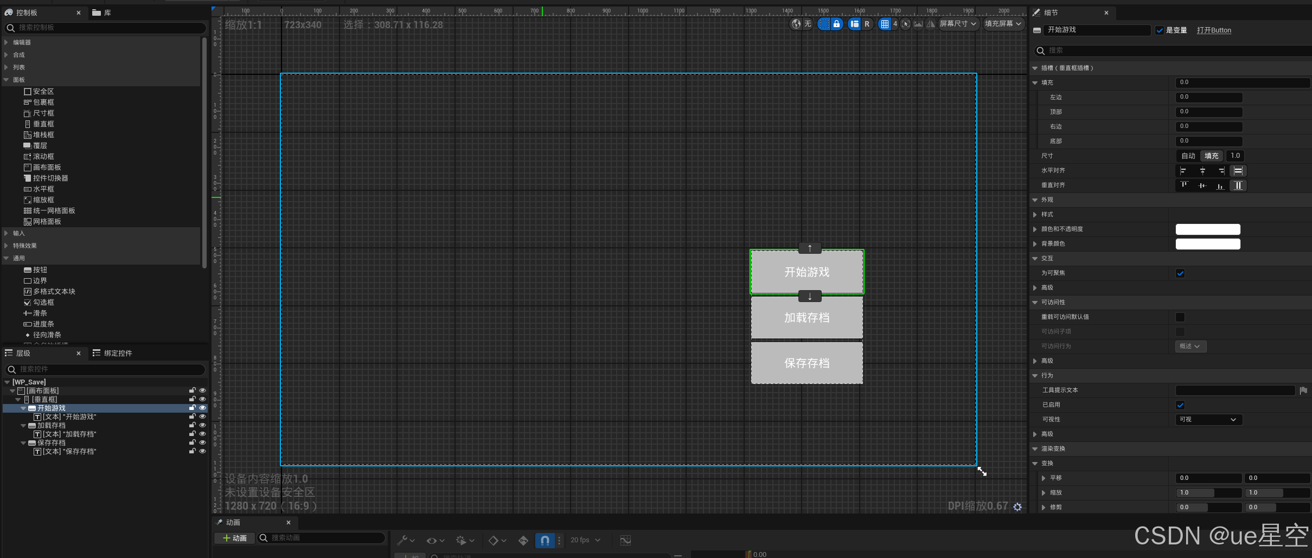Toggle the 为可聚焦 checkbox
Image resolution: width=1312 pixels, height=558 pixels.
click(x=1180, y=273)
